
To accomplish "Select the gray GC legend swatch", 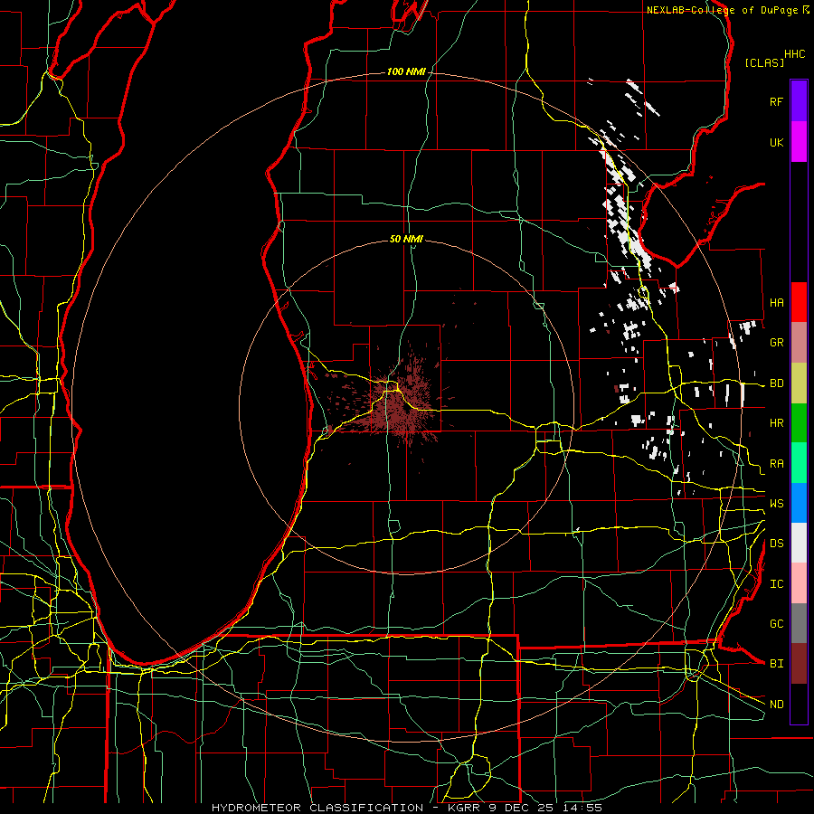I will [x=799, y=623].
